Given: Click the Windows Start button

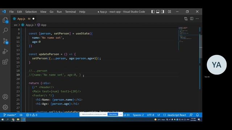Looking at the screenshot, I should pos(3,120).
